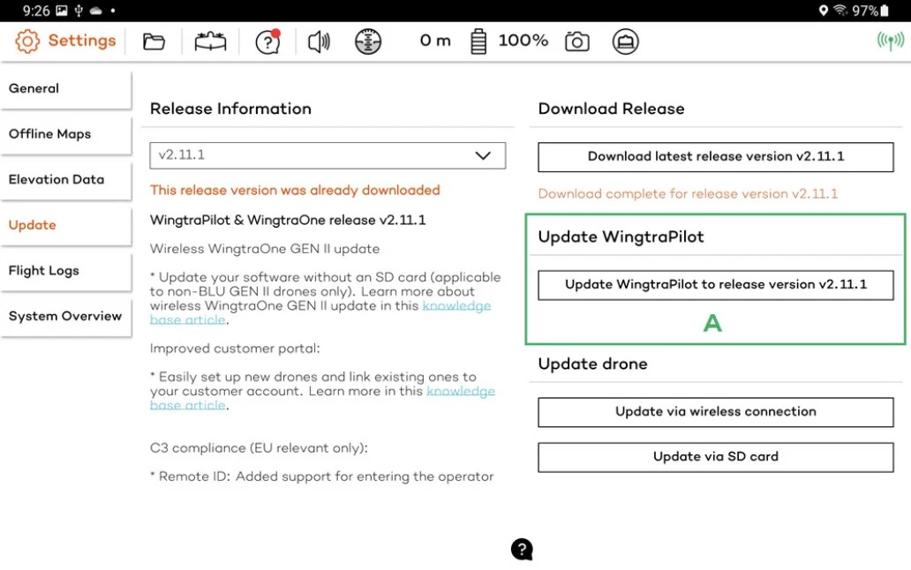911x570 pixels.
Task: Tap the Wi-Fi icon in status bar
Action: point(840,11)
